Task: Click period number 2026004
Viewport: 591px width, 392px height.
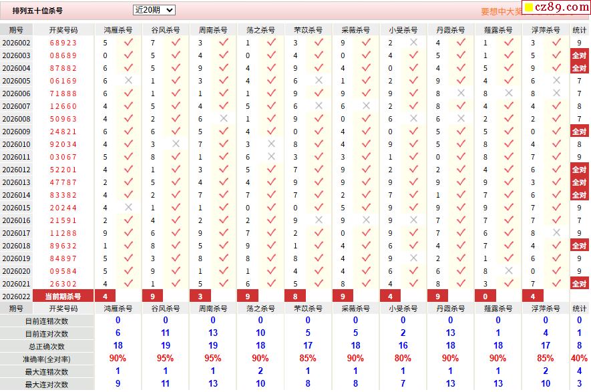Action: click(16, 68)
